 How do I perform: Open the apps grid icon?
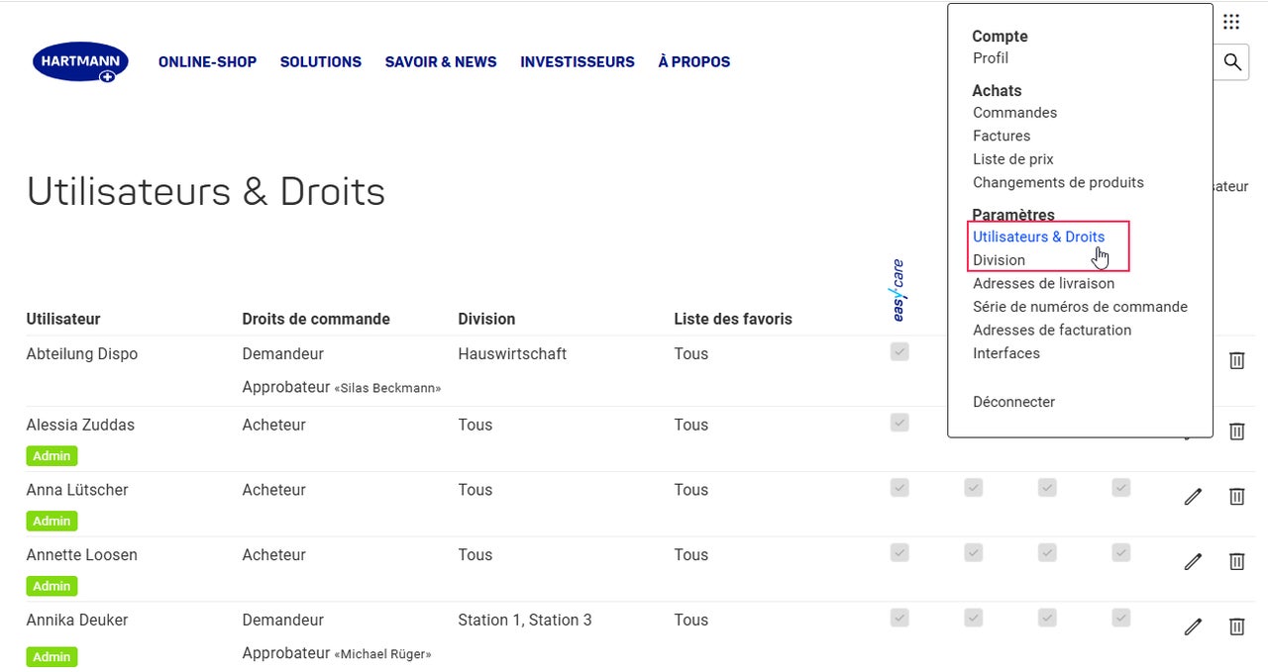(1231, 22)
